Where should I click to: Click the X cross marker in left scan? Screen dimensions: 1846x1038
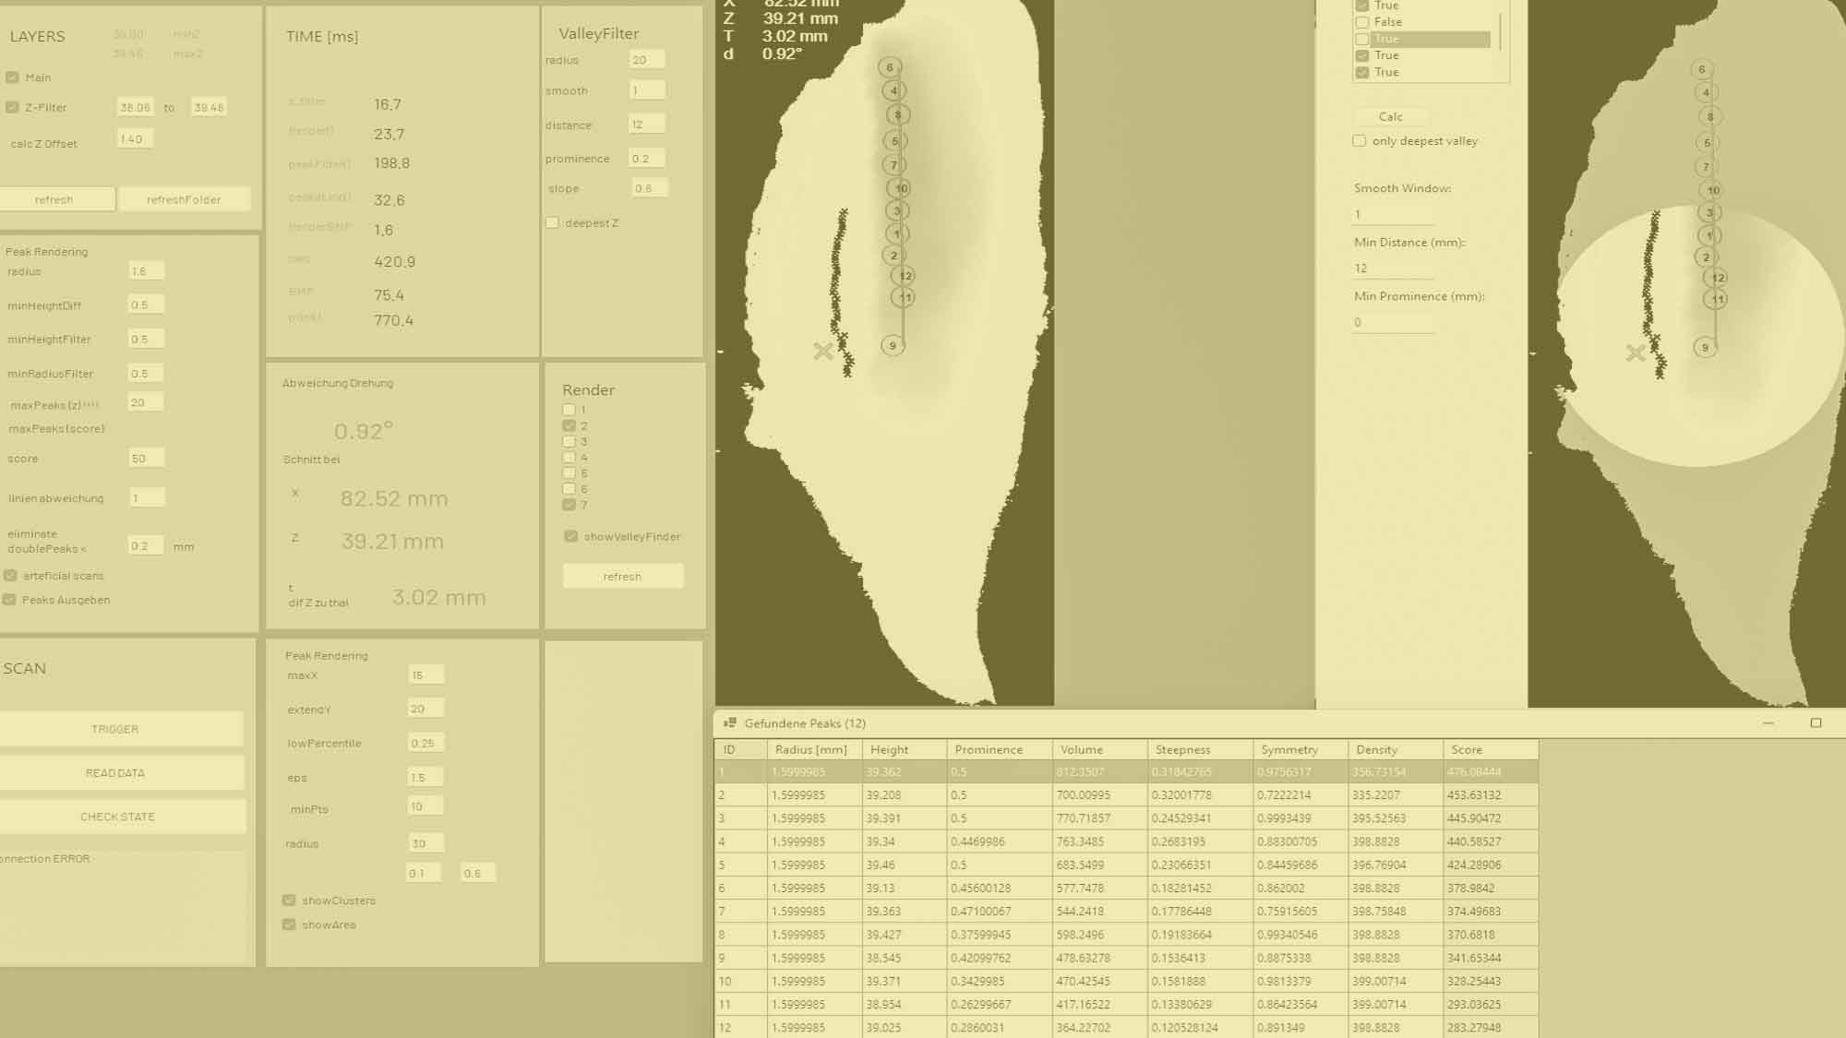pos(823,351)
